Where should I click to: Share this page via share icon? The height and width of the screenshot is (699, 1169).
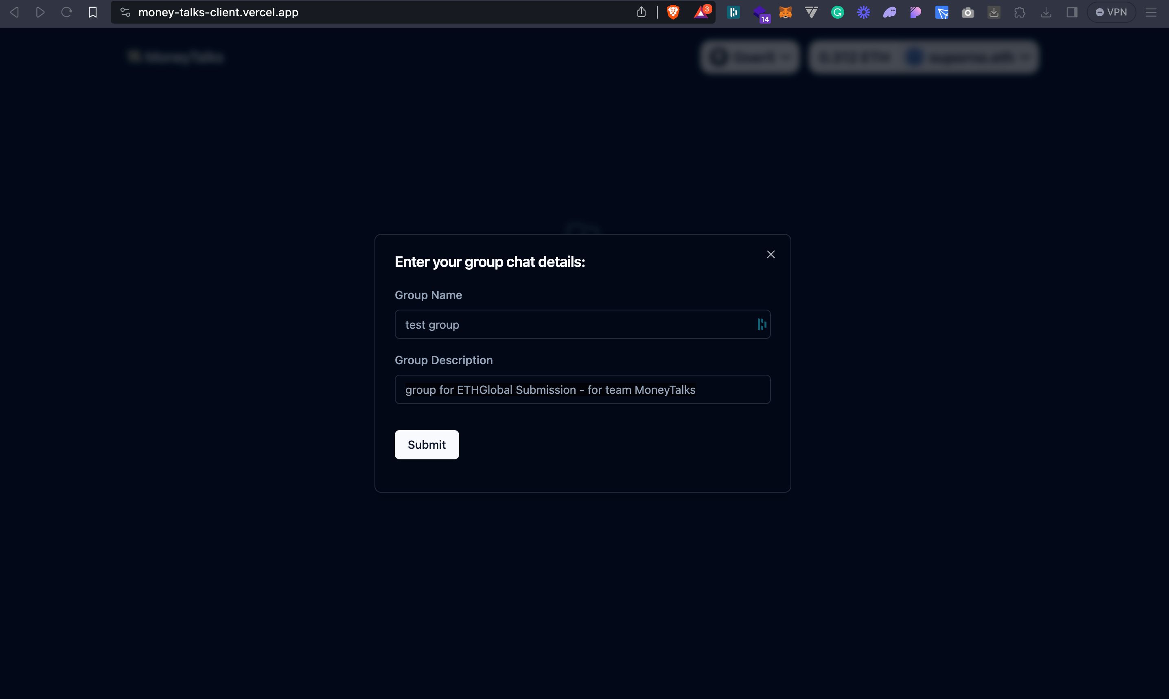(x=641, y=12)
